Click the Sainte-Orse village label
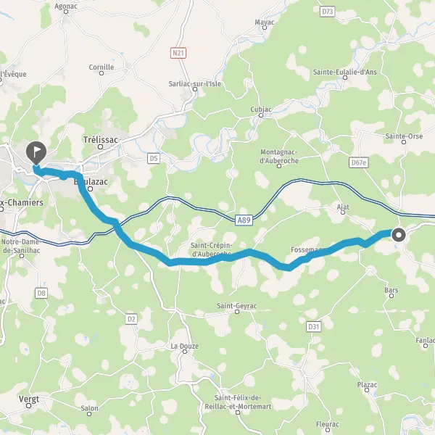This screenshot has height=435, width=435. pyautogui.click(x=404, y=136)
